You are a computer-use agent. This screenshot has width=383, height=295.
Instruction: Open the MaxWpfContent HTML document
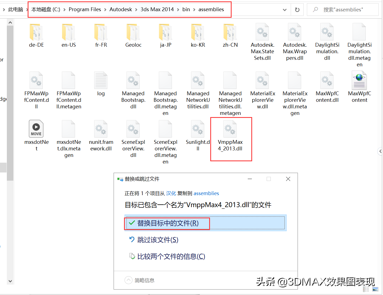[359, 80]
